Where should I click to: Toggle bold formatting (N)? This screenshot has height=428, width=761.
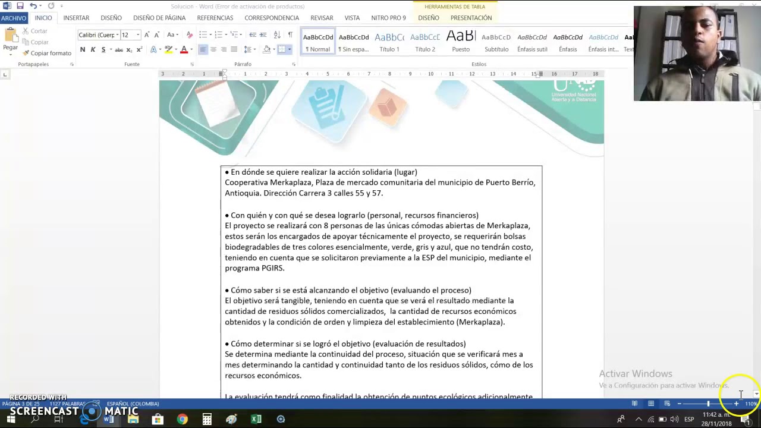(83, 50)
